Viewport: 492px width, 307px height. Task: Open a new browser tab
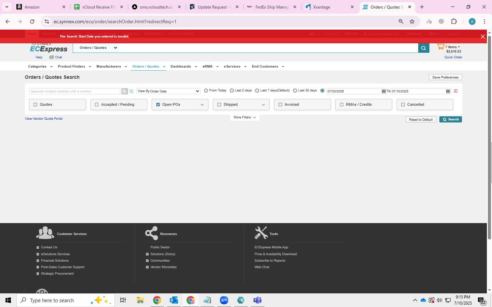click(x=422, y=7)
